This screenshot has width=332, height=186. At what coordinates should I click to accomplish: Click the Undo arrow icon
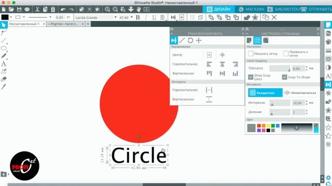[63, 9]
